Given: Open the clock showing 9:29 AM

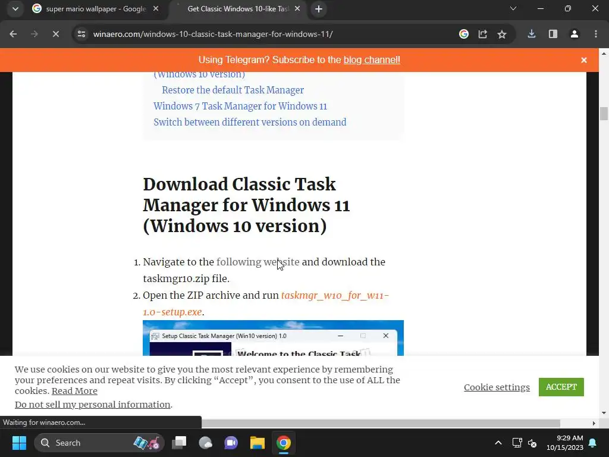Looking at the screenshot, I should pyautogui.click(x=565, y=443).
